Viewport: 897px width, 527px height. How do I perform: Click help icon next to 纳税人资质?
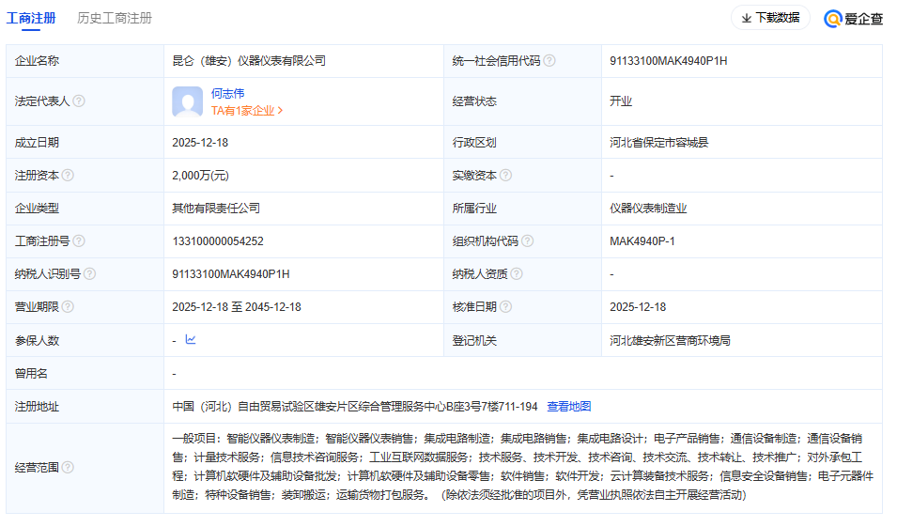(517, 274)
